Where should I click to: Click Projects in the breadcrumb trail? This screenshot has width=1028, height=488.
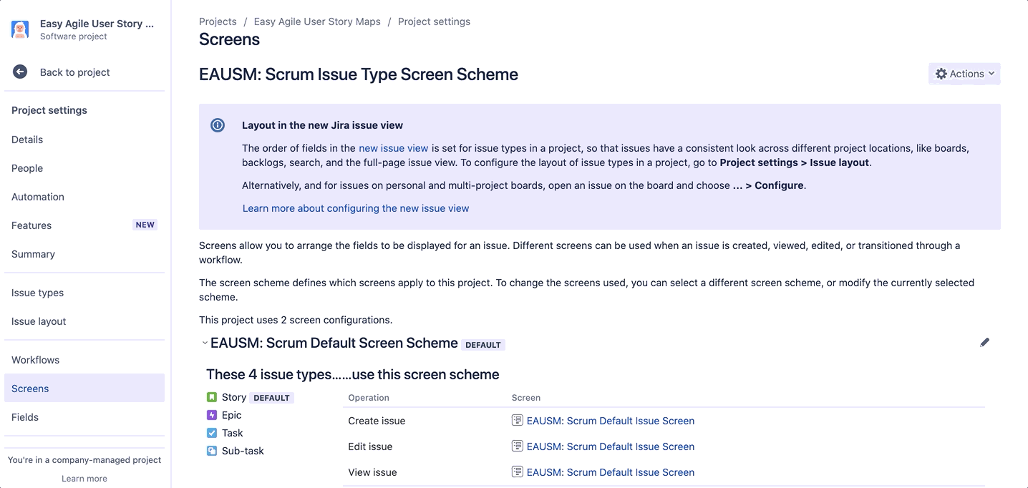218,21
